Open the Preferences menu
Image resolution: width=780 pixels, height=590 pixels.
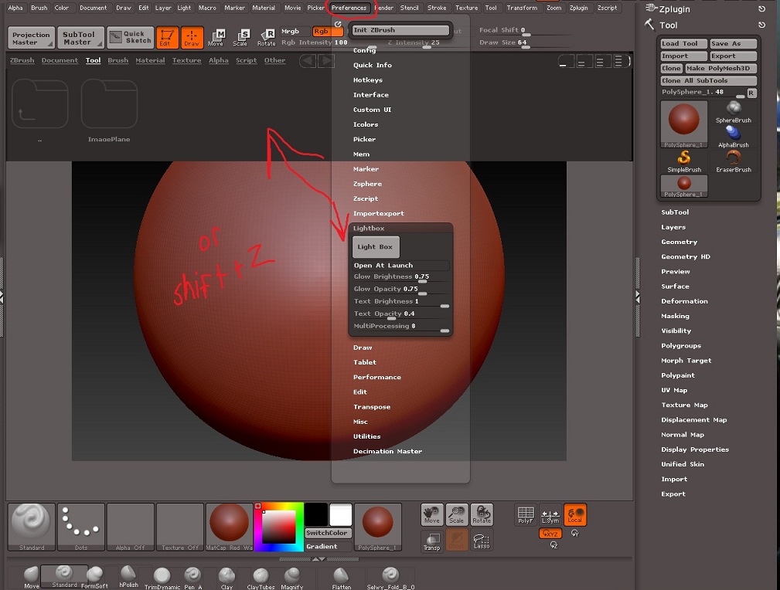349,8
